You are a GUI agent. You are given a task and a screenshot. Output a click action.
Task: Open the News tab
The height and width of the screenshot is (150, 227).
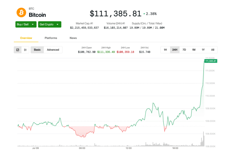point(73,38)
